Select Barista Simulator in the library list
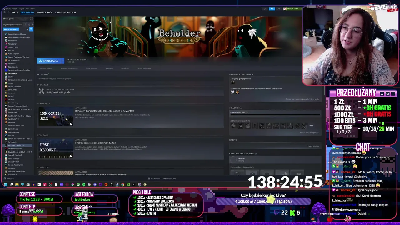 [x=14, y=87]
